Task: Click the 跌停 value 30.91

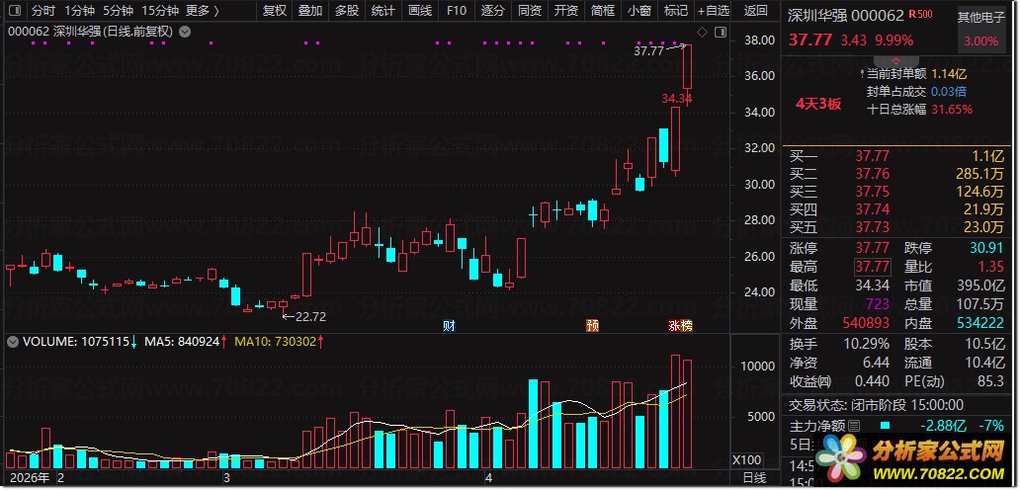Action: [986, 249]
